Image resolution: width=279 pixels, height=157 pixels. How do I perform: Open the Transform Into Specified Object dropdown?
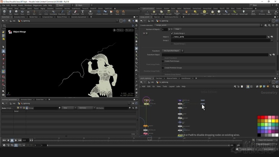click(173, 51)
